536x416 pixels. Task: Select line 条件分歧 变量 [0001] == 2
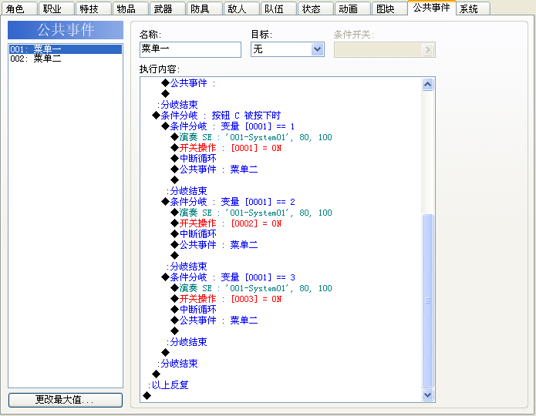228,202
